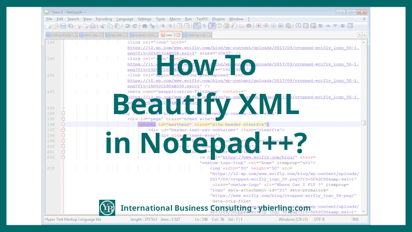Image resolution: width=412 pixels, height=232 pixels.
Task: Open the Encoding menu
Action: click(x=104, y=19)
